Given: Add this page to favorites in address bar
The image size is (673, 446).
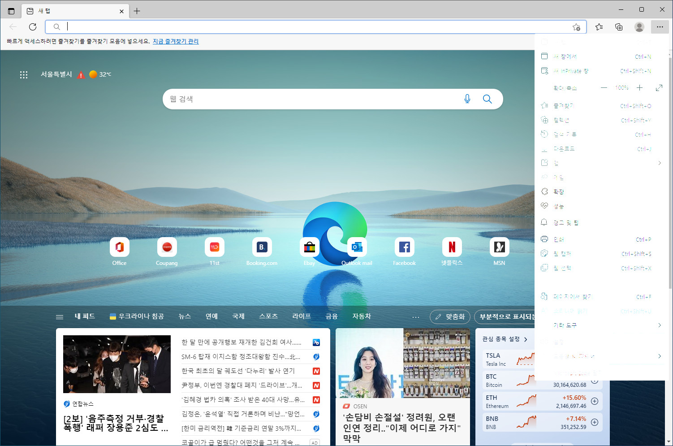Looking at the screenshot, I should (576, 27).
